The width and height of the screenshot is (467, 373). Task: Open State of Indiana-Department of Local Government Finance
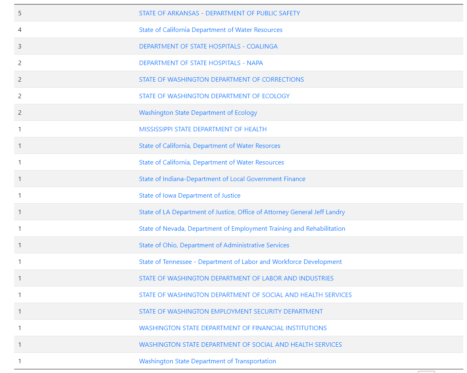tap(222, 179)
